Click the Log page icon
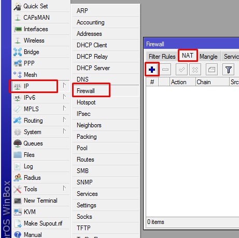The width and height of the screenshot is (239, 238). (17, 166)
